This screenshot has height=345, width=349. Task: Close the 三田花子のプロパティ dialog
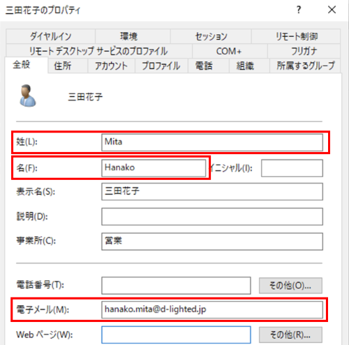(x=332, y=10)
